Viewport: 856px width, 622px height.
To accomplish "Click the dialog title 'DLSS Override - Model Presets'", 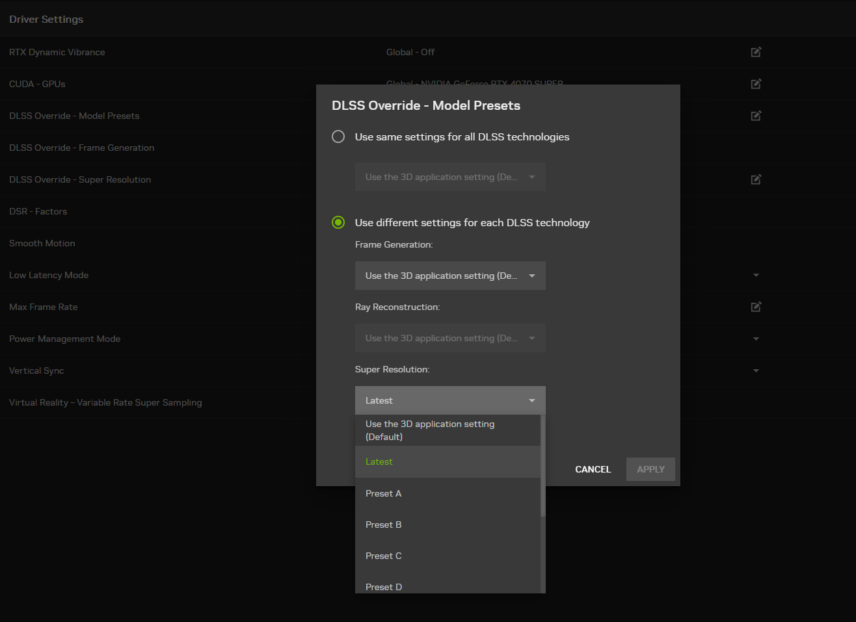I will tap(426, 105).
